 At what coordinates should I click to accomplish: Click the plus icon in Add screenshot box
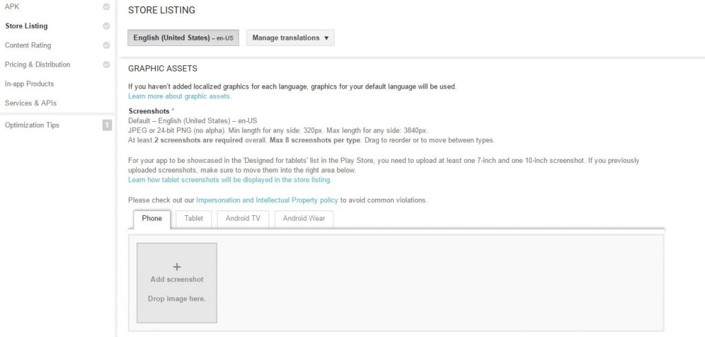[177, 267]
